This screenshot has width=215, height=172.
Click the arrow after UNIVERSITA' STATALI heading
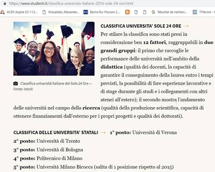click(103, 132)
